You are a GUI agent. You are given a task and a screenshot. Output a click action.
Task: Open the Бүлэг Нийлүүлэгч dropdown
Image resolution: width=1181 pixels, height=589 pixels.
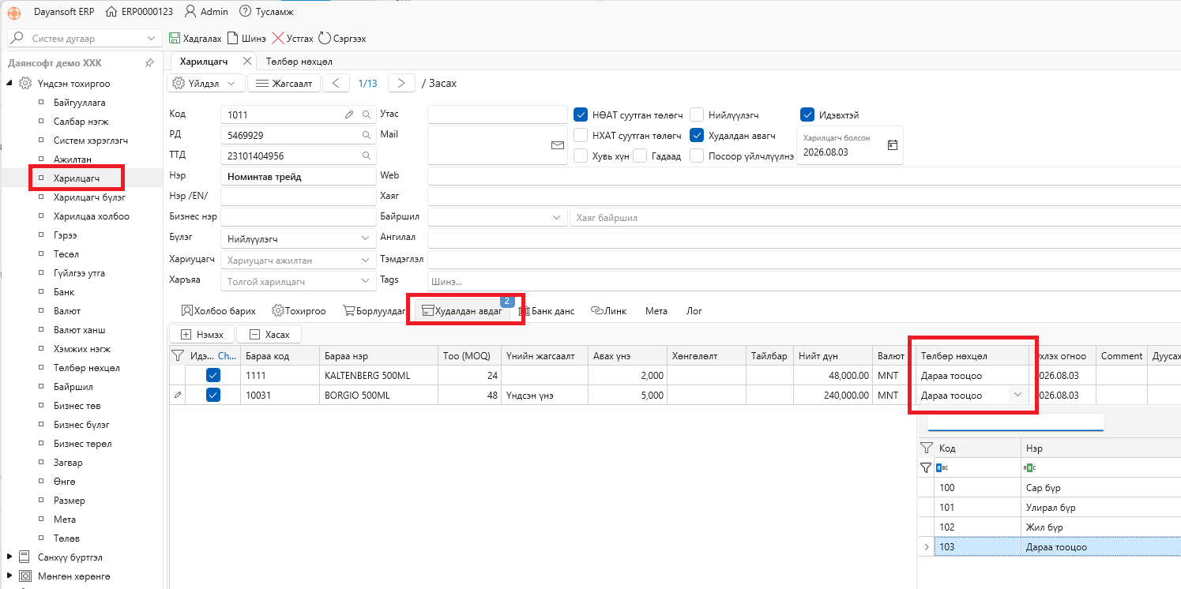pyautogui.click(x=366, y=238)
